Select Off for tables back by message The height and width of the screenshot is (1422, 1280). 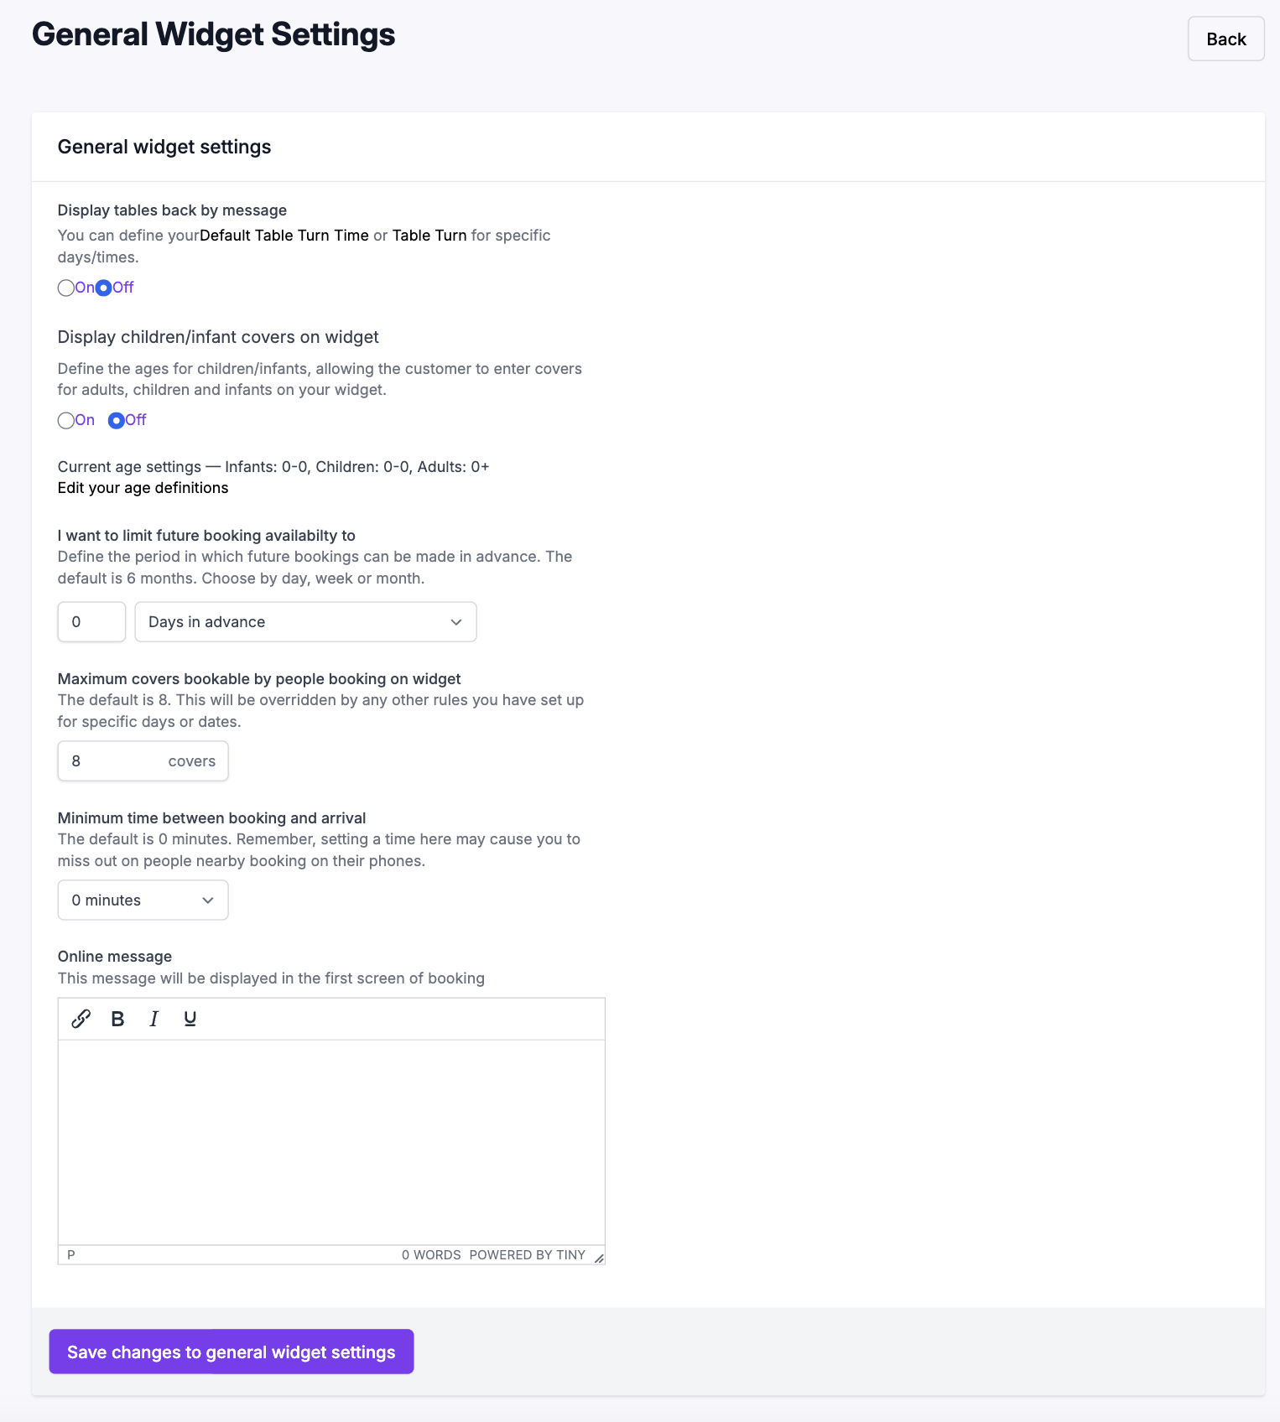click(103, 288)
